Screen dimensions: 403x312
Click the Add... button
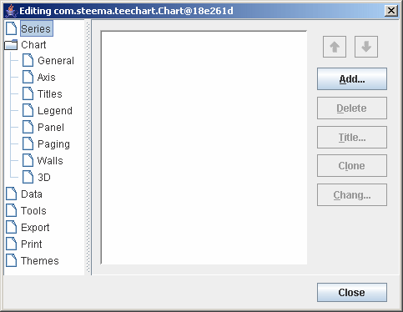(x=352, y=79)
